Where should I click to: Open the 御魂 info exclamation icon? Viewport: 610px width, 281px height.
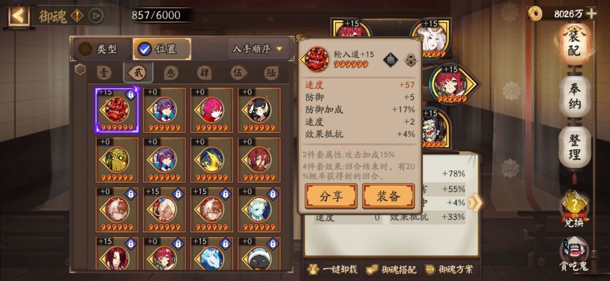(78, 16)
